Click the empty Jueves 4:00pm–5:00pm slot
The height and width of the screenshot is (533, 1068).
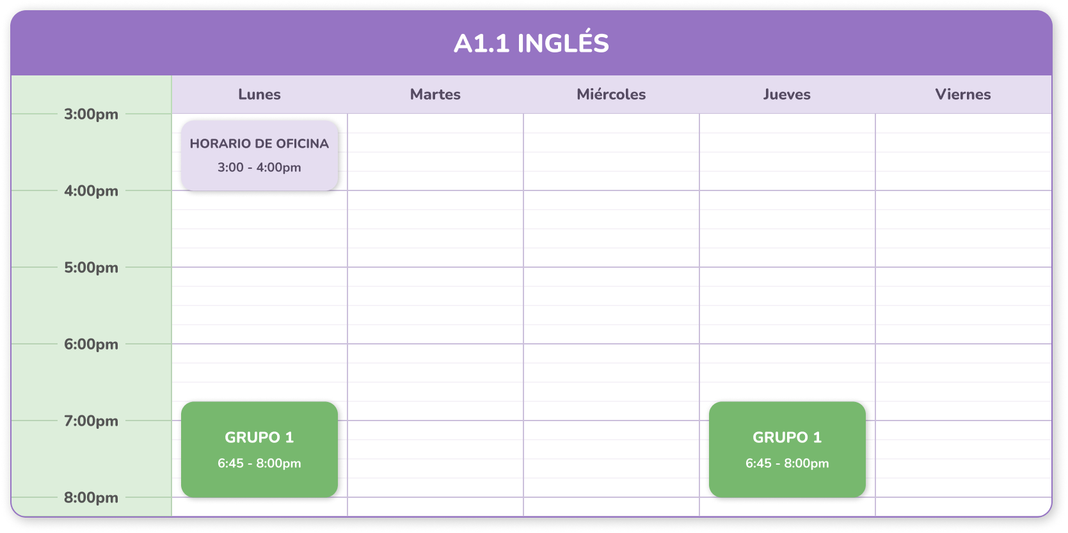787,229
